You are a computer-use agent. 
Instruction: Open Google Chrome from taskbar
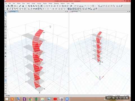(31, 99)
